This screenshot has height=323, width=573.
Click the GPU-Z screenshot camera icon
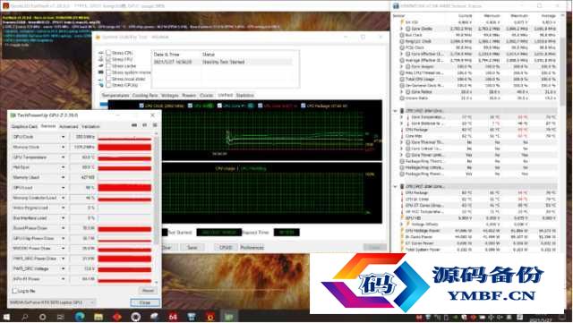click(x=134, y=125)
